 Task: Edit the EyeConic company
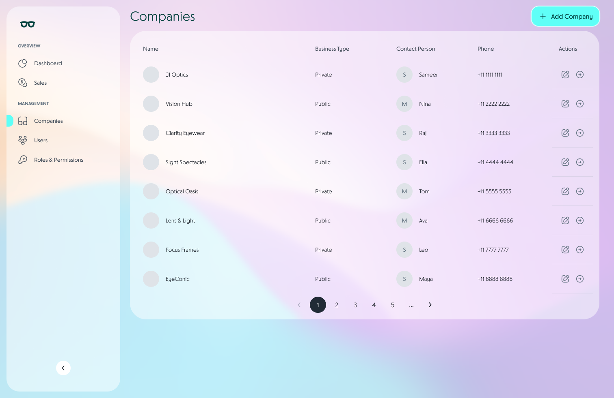[565, 279]
